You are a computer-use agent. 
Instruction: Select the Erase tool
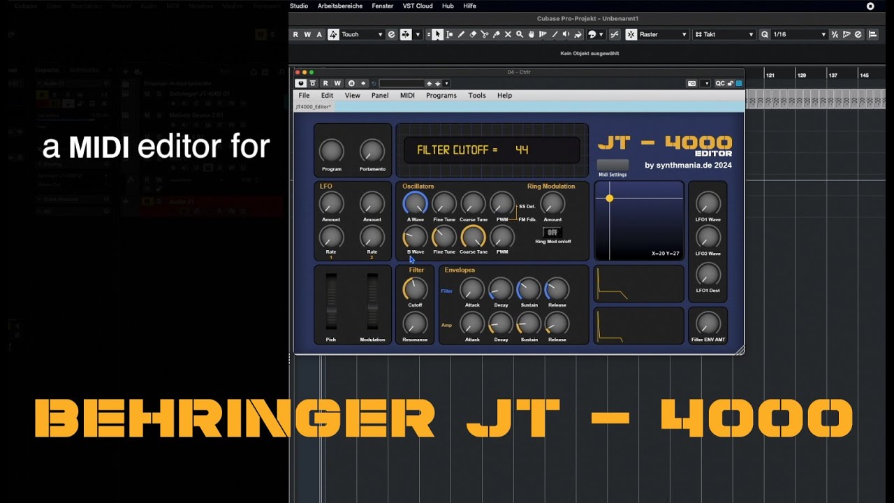click(x=473, y=34)
